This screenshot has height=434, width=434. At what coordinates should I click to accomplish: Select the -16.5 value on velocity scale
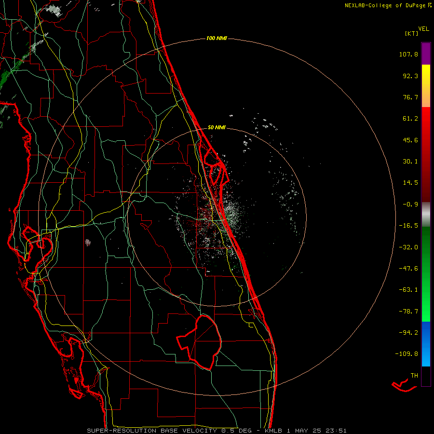pos(408,226)
